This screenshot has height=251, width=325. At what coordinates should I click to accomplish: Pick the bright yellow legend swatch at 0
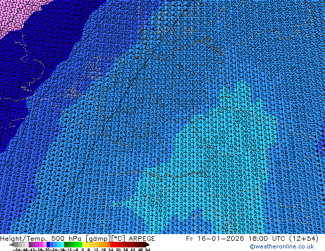tap(84, 244)
